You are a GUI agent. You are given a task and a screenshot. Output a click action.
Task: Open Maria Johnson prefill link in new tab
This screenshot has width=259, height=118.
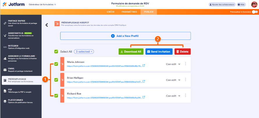tap(144, 65)
